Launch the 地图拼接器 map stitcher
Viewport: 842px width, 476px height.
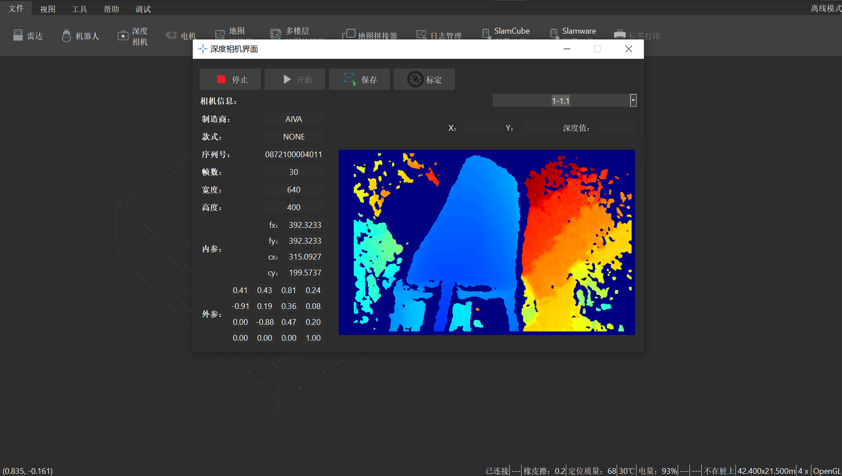(x=369, y=34)
